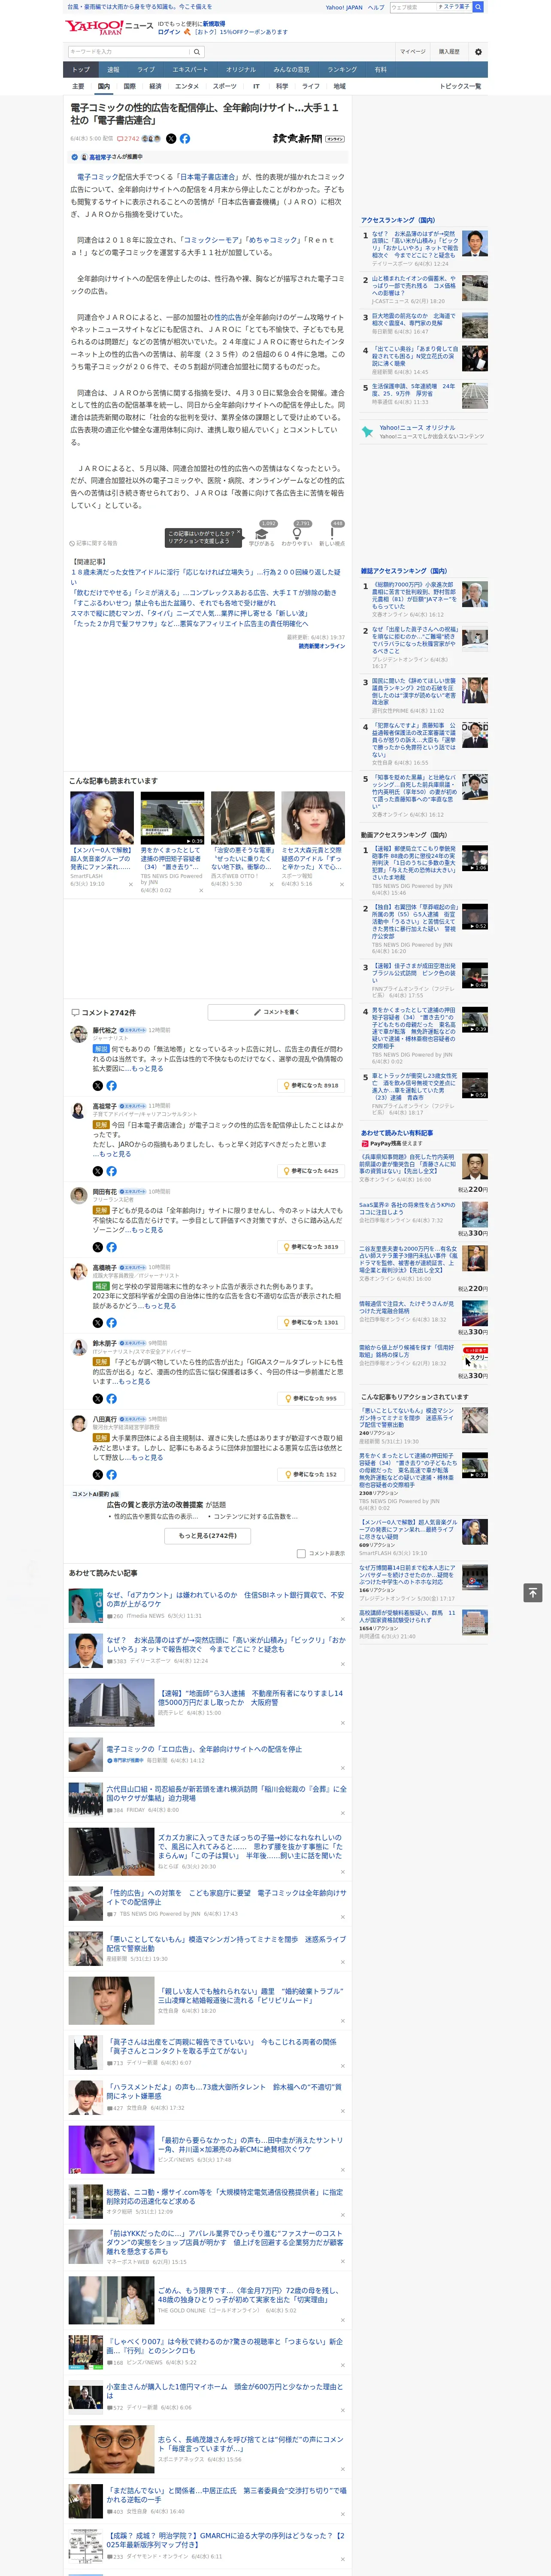This screenshot has width=551, height=2576.
Task: Open the マイページ link
Action: pyautogui.click(x=412, y=52)
